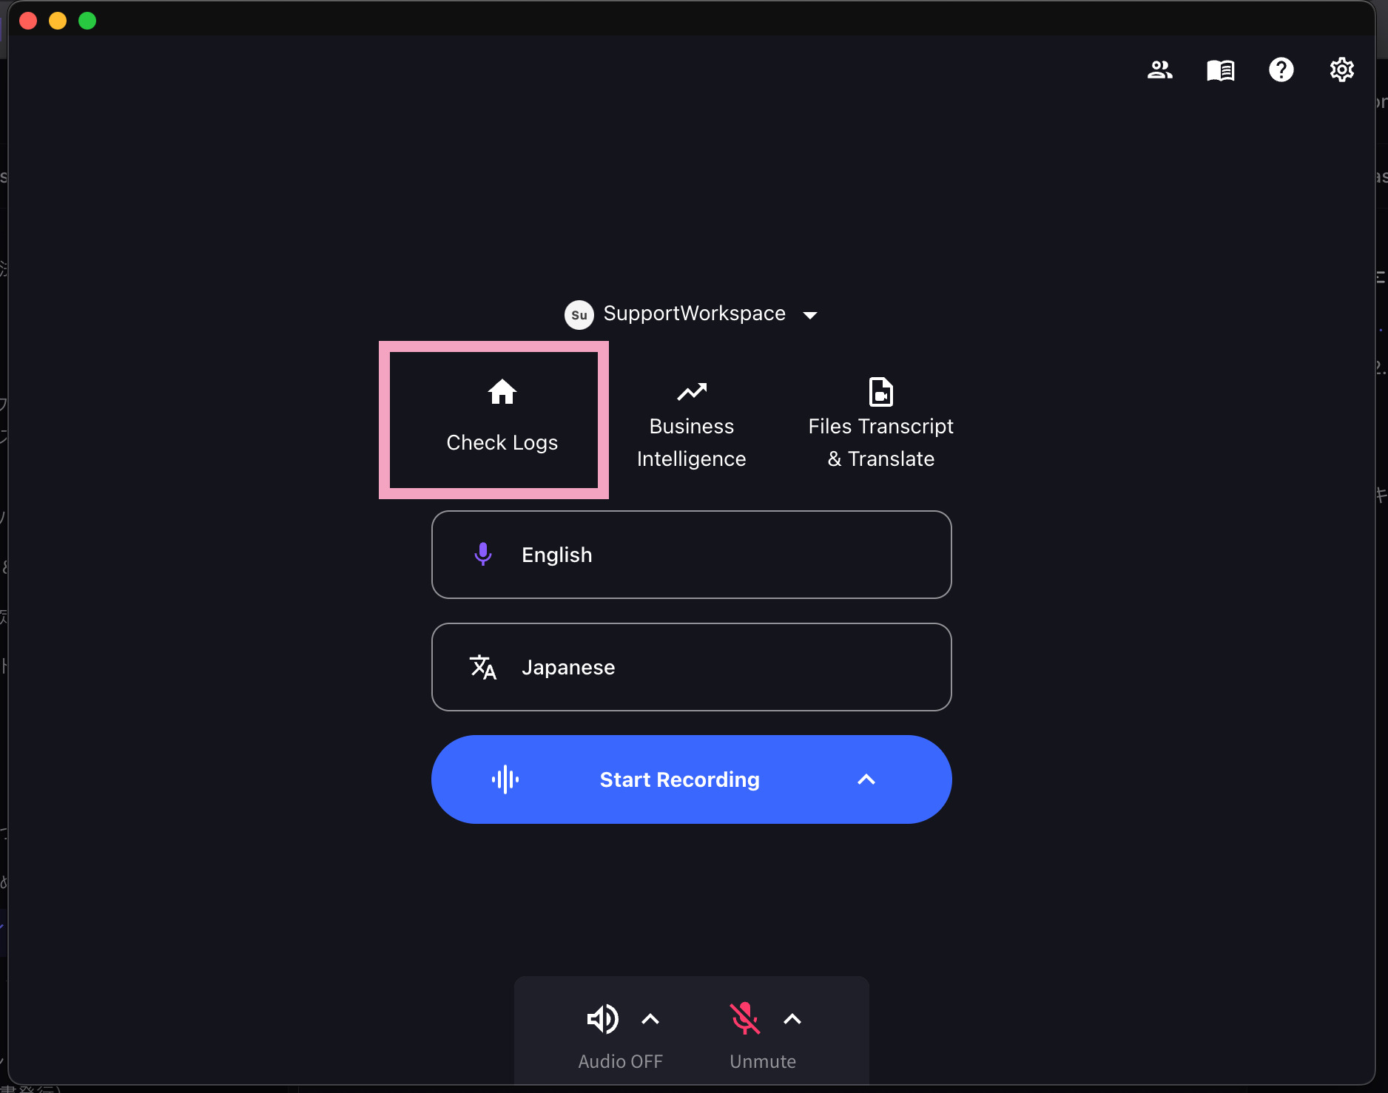
Task: Open the glossary book icon
Action: pyautogui.click(x=1220, y=70)
